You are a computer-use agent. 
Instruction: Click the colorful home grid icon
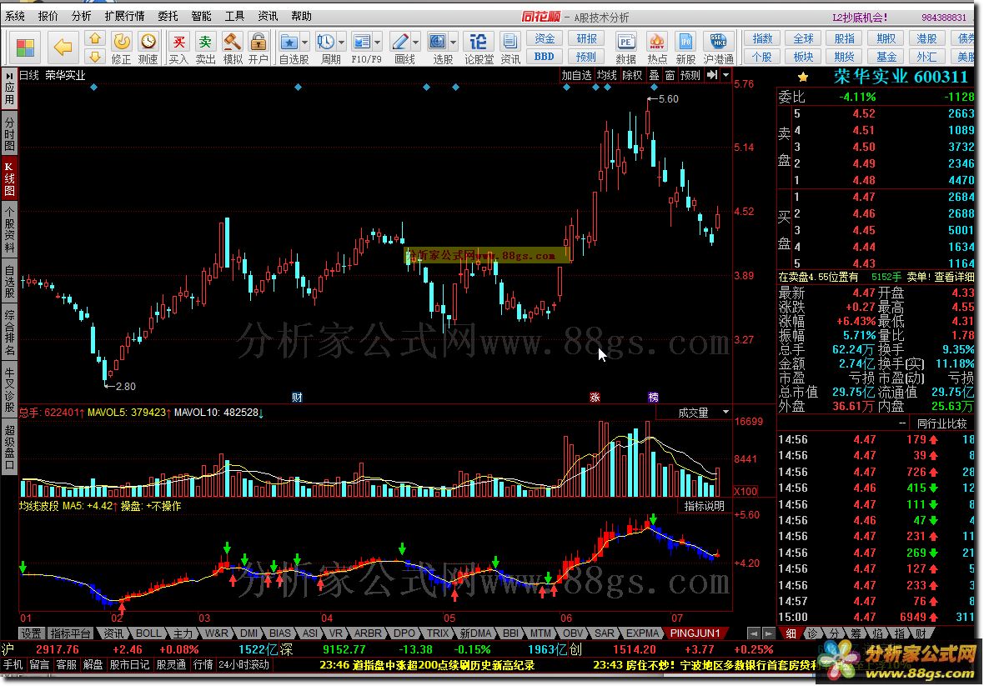tap(25, 48)
